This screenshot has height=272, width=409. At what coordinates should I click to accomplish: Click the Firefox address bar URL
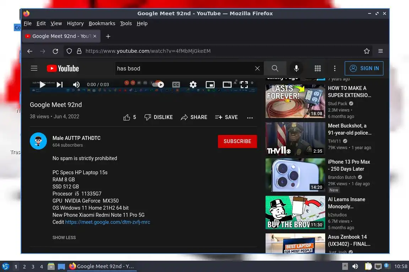click(148, 51)
